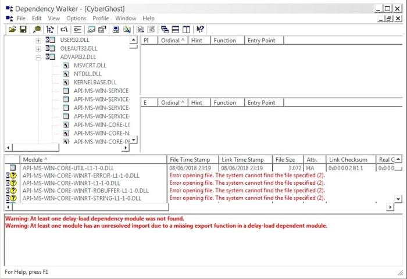Open the Edit menu
Screen dimensions: 407x279
(37, 19)
